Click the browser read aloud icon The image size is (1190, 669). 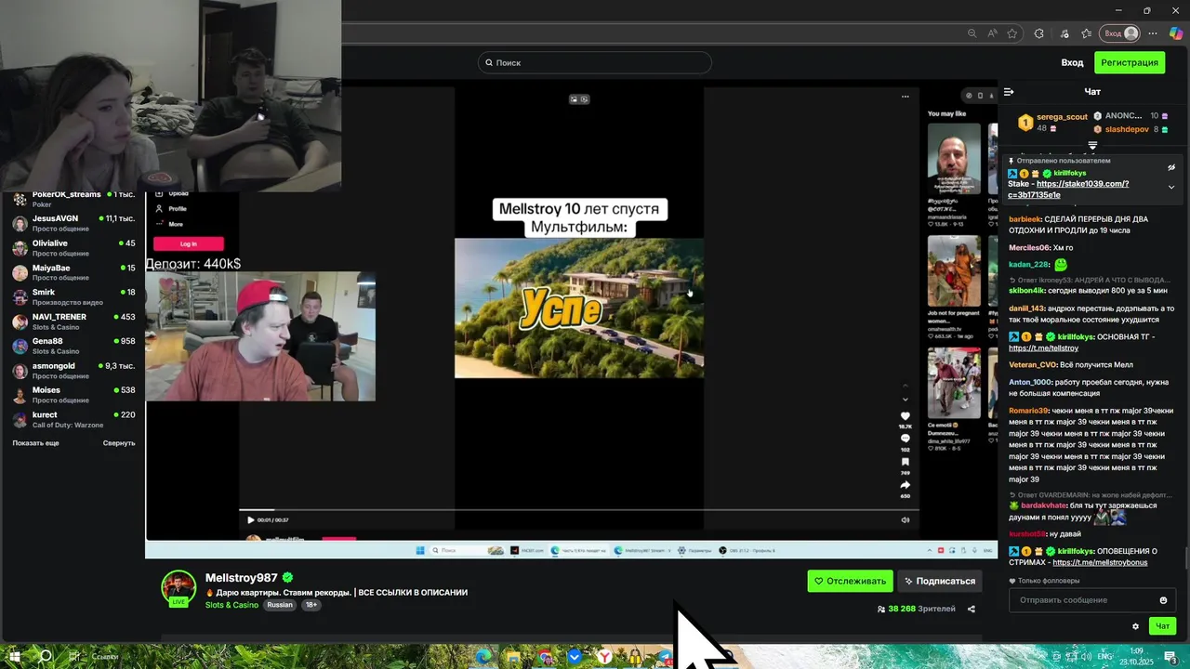coord(993,33)
